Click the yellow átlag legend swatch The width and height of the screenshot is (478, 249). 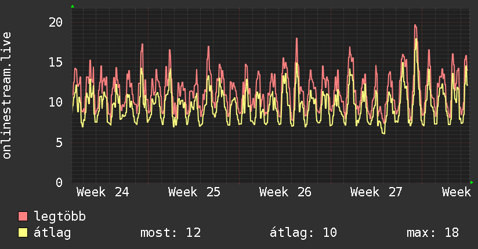[x=23, y=233]
